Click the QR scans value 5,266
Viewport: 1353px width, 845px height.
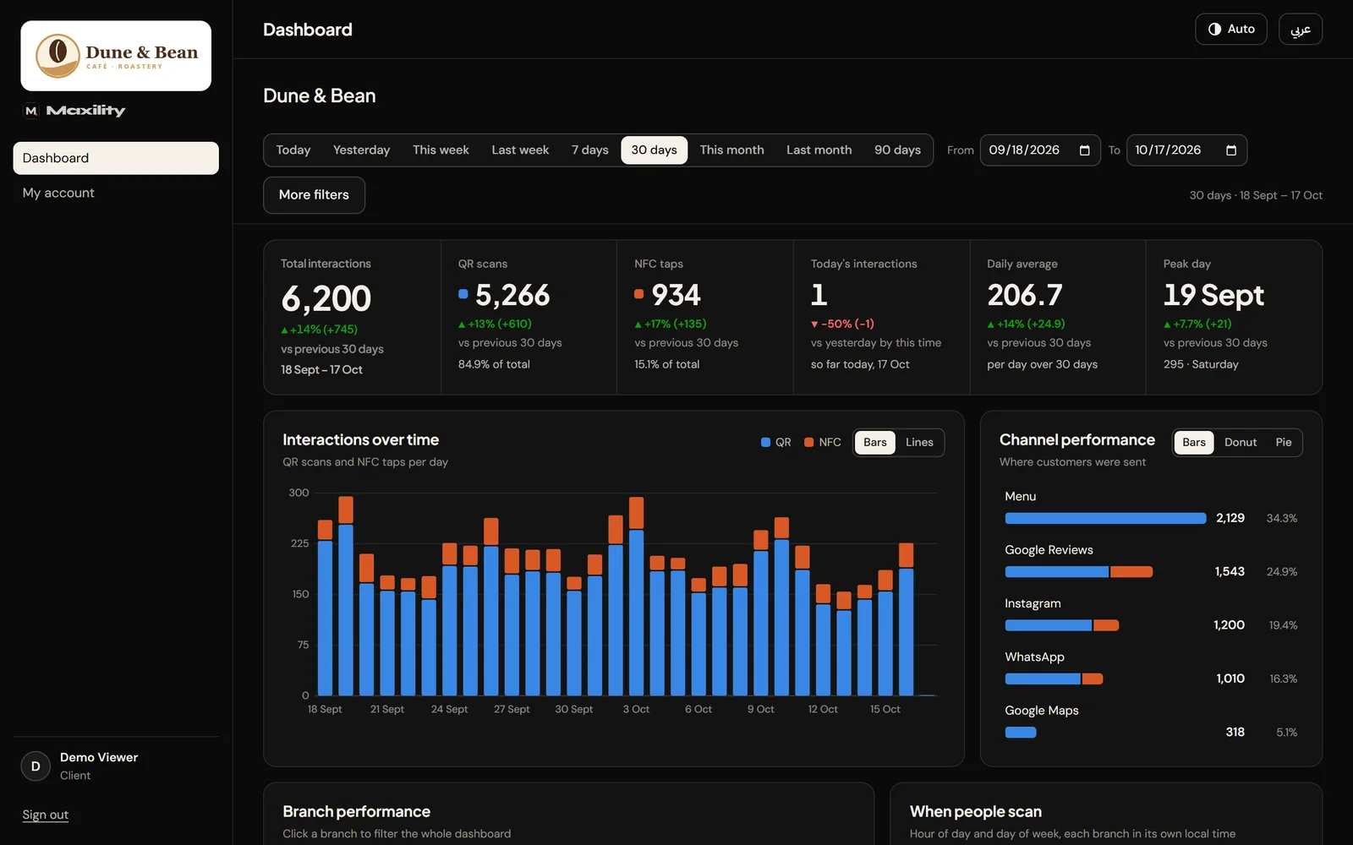[x=512, y=295]
